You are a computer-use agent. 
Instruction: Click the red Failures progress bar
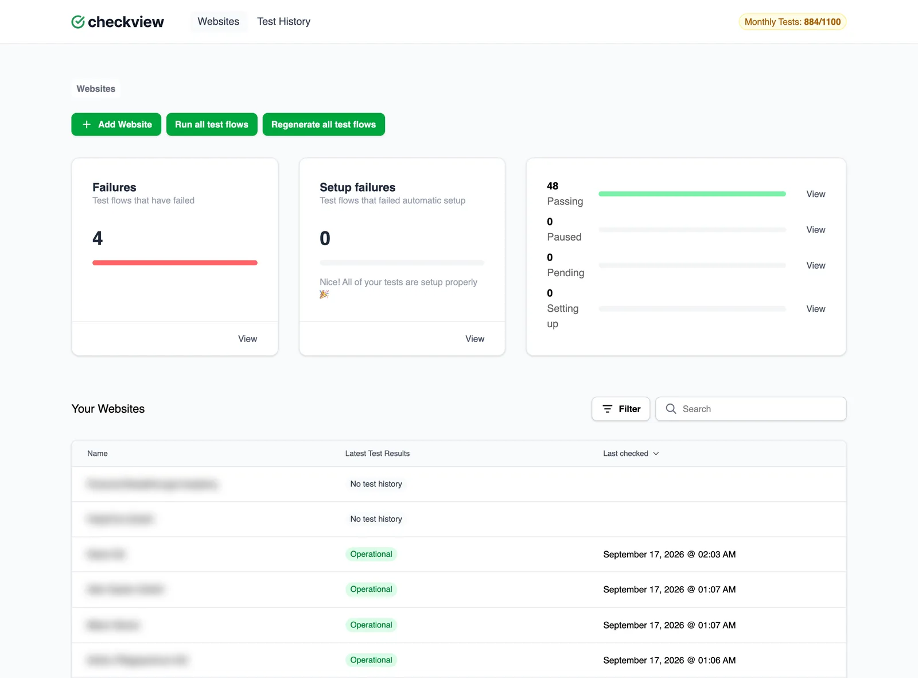coord(175,263)
